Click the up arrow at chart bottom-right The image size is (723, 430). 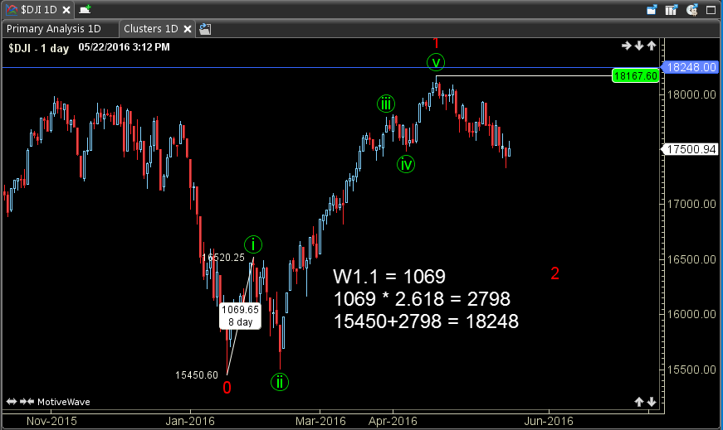(x=638, y=402)
